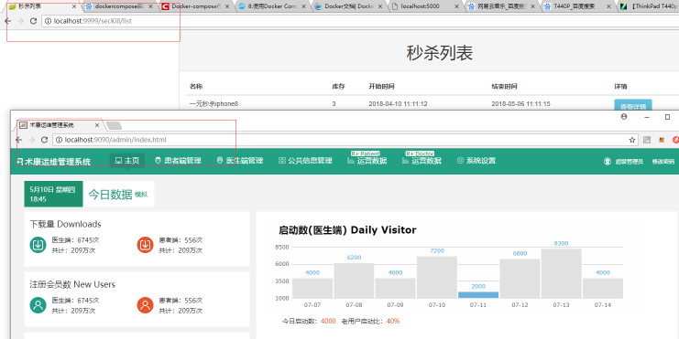Click the localhost:9999/secKill/list address bar
The image size is (679, 339).
pos(359,21)
